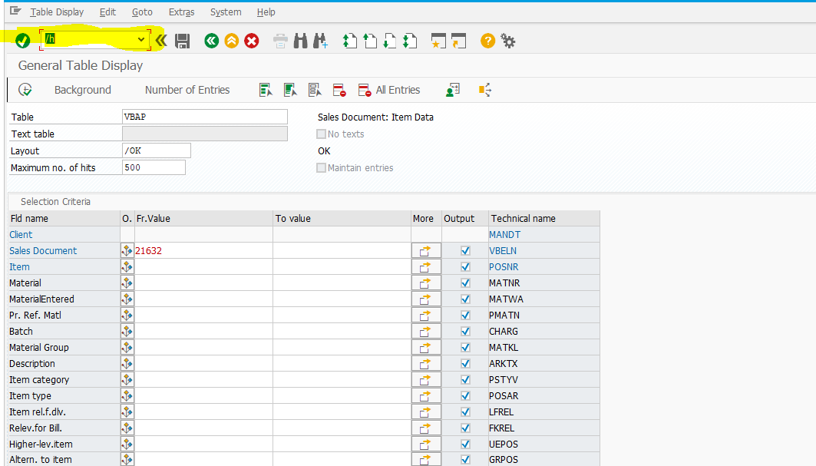Click the Customize Local Layout gear icon

coord(508,41)
